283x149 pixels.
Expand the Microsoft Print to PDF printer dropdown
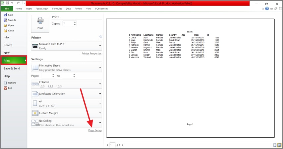tap(66, 46)
